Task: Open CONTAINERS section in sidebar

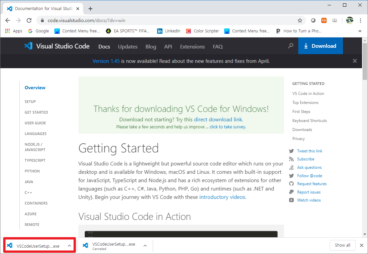Action: 36,203
